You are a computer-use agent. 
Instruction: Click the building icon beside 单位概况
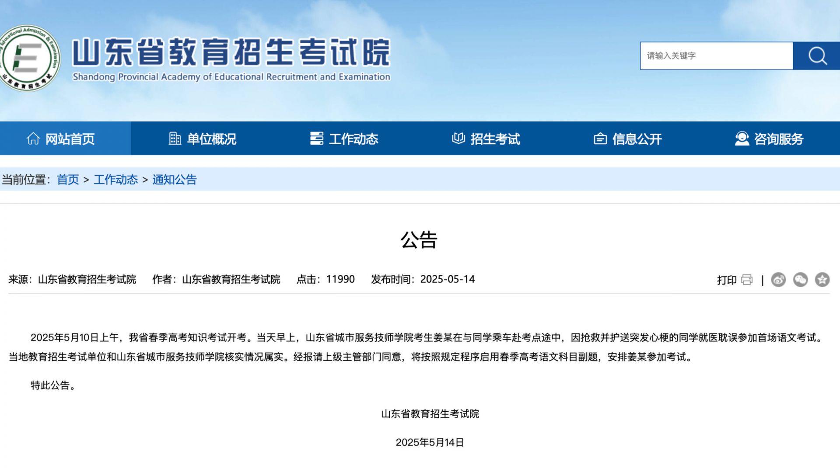click(175, 139)
